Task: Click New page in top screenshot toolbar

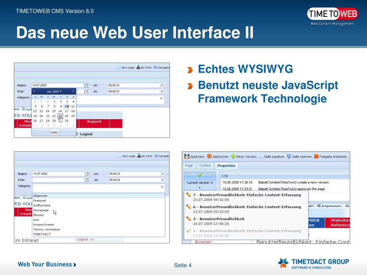Action: coord(126,67)
